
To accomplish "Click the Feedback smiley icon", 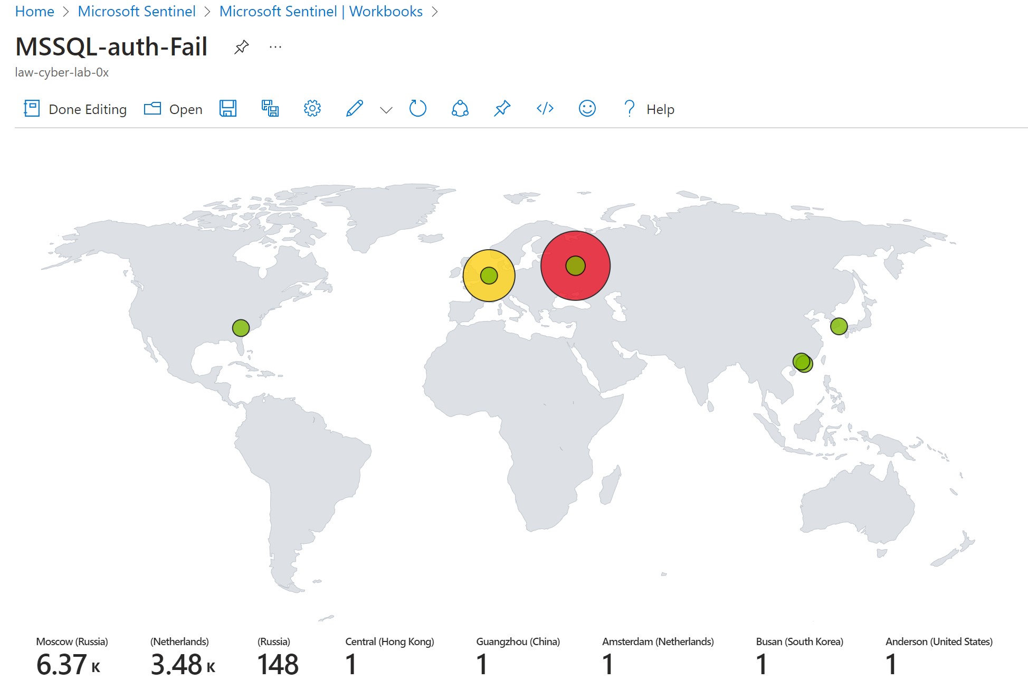I will 587,109.
